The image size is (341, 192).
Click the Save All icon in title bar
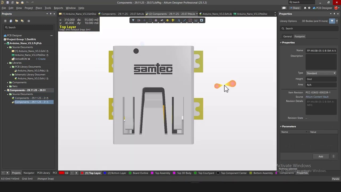coord(12,2)
